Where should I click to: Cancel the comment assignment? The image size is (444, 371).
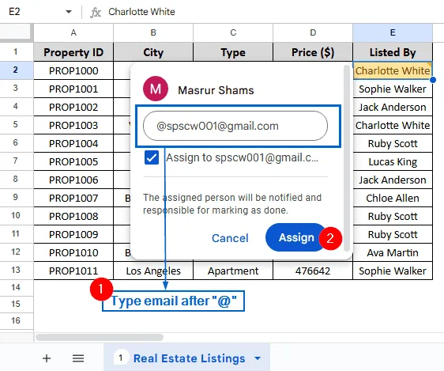click(230, 238)
